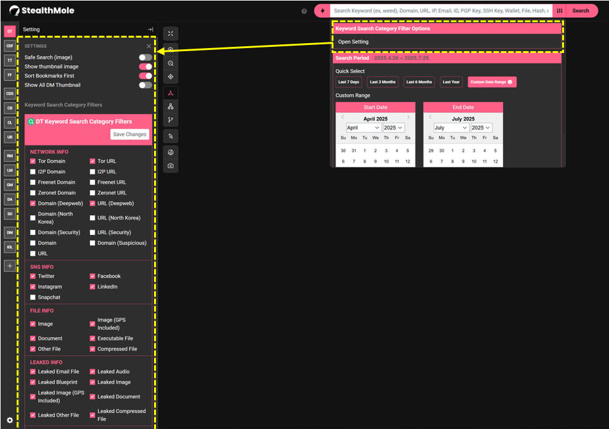Check the Snapchat checkbox
609x429 pixels.
pyautogui.click(x=33, y=297)
